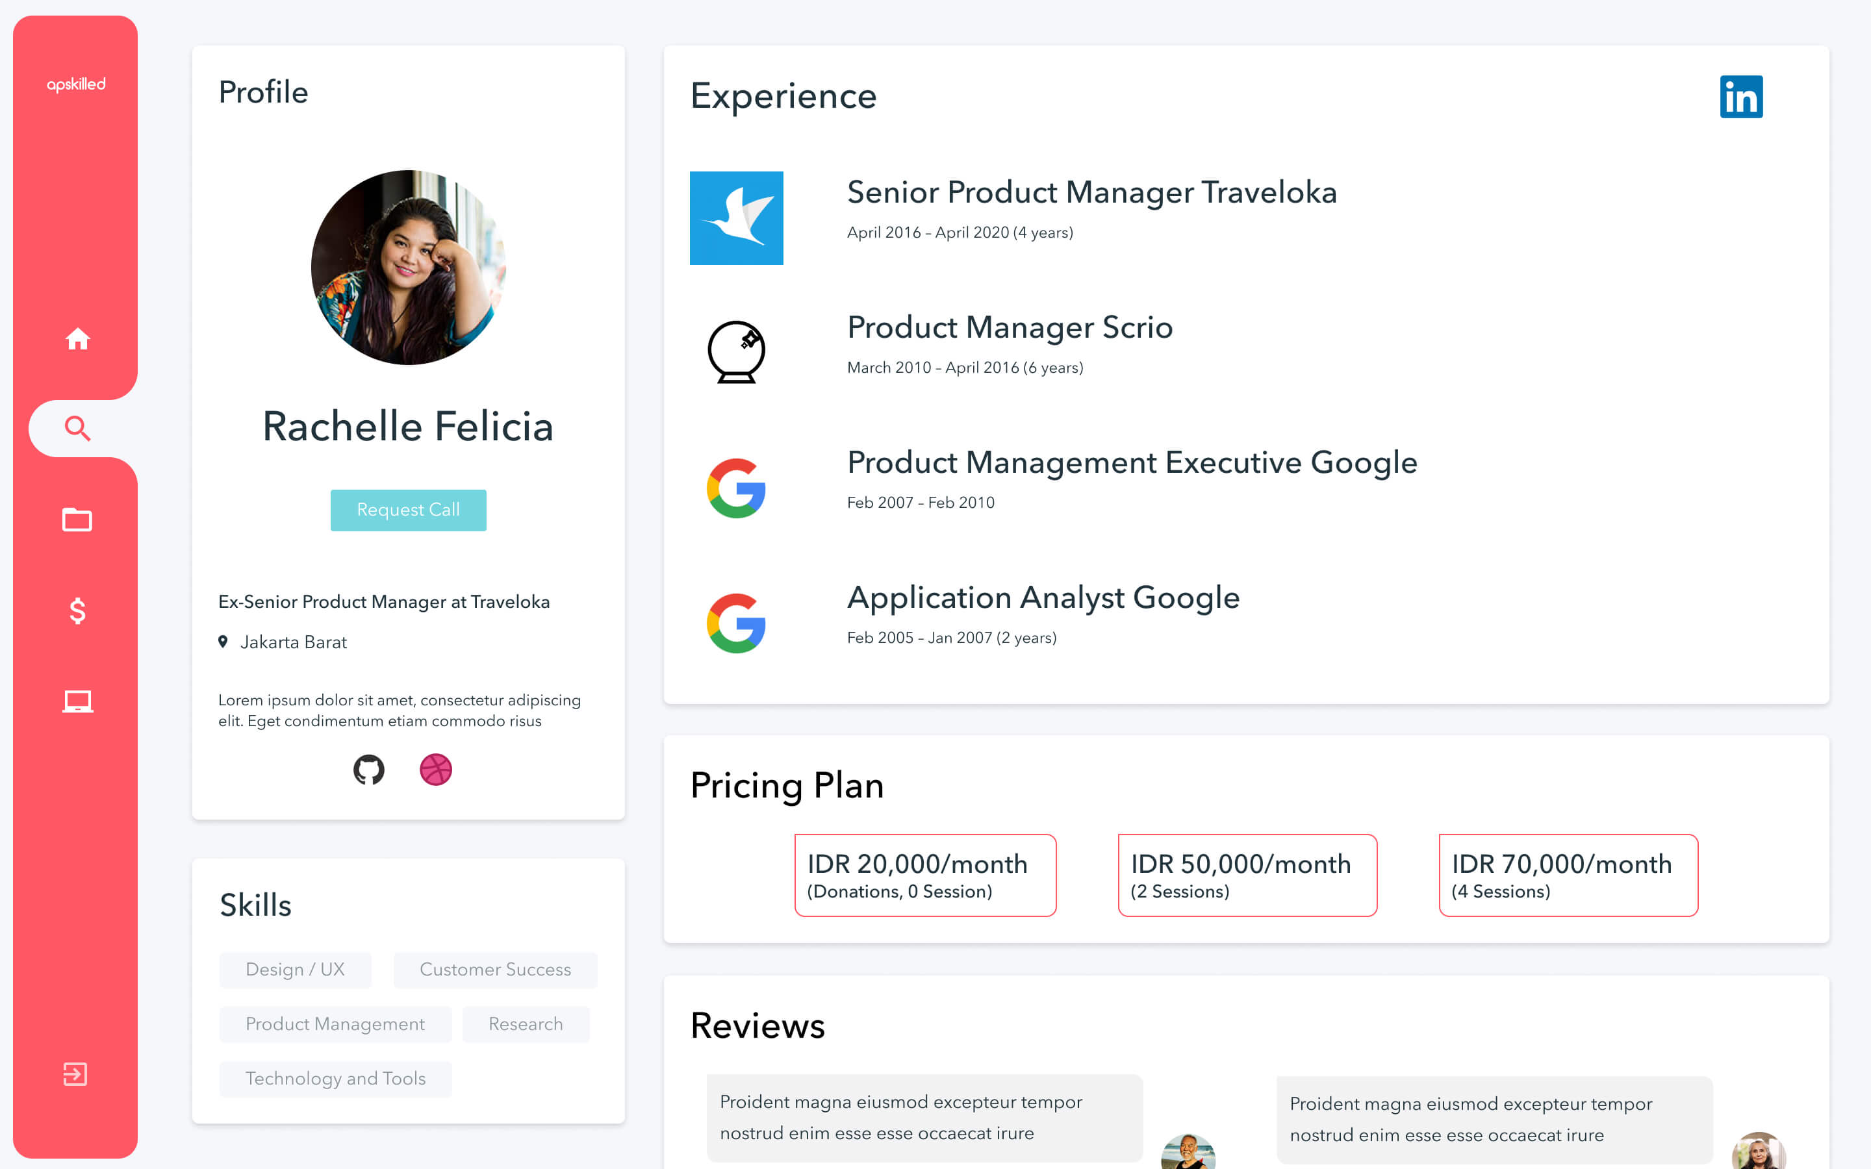
Task: Open the folder icon in sidebar
Action: (77, 520)
